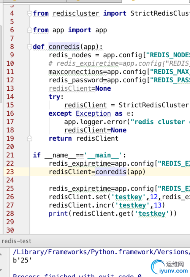Click the 'except Exception as e:' line

pyautogui.click(x=91, y=113)
